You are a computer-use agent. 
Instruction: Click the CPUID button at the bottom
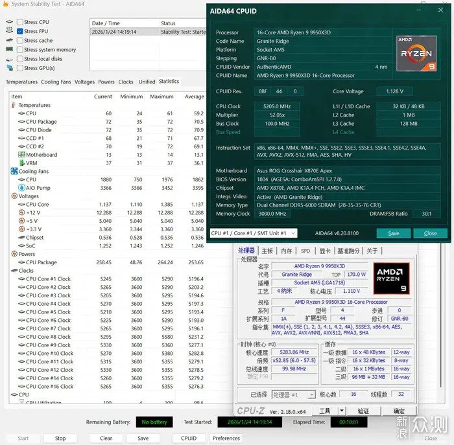pos(189,438)
